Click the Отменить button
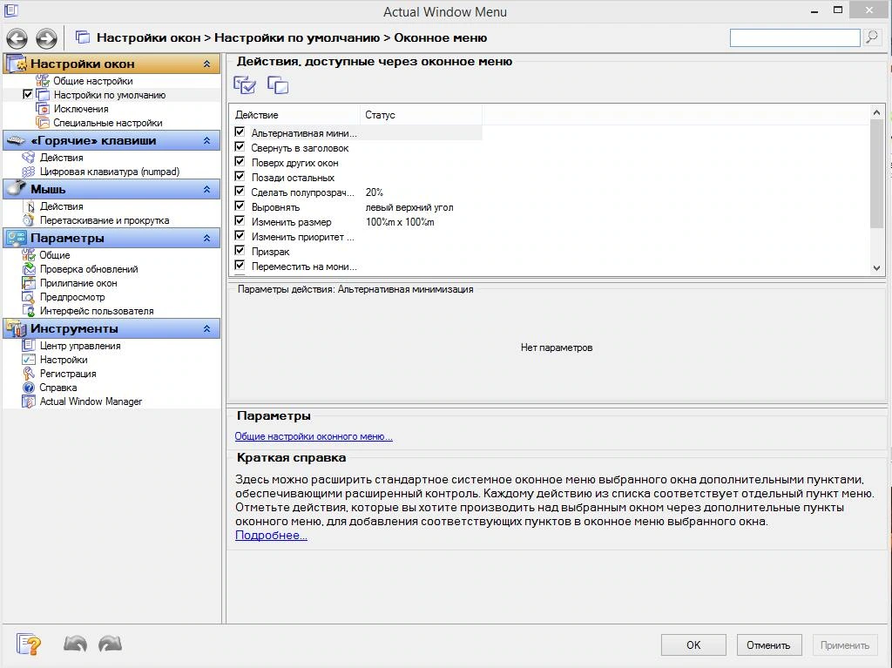 click(768, 645)
